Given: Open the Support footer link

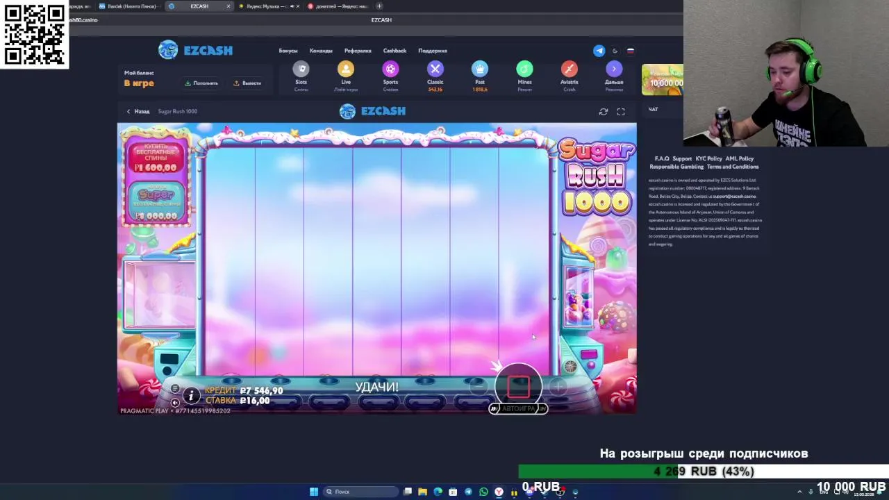Looking at the screenshot, I should point(682,158).
